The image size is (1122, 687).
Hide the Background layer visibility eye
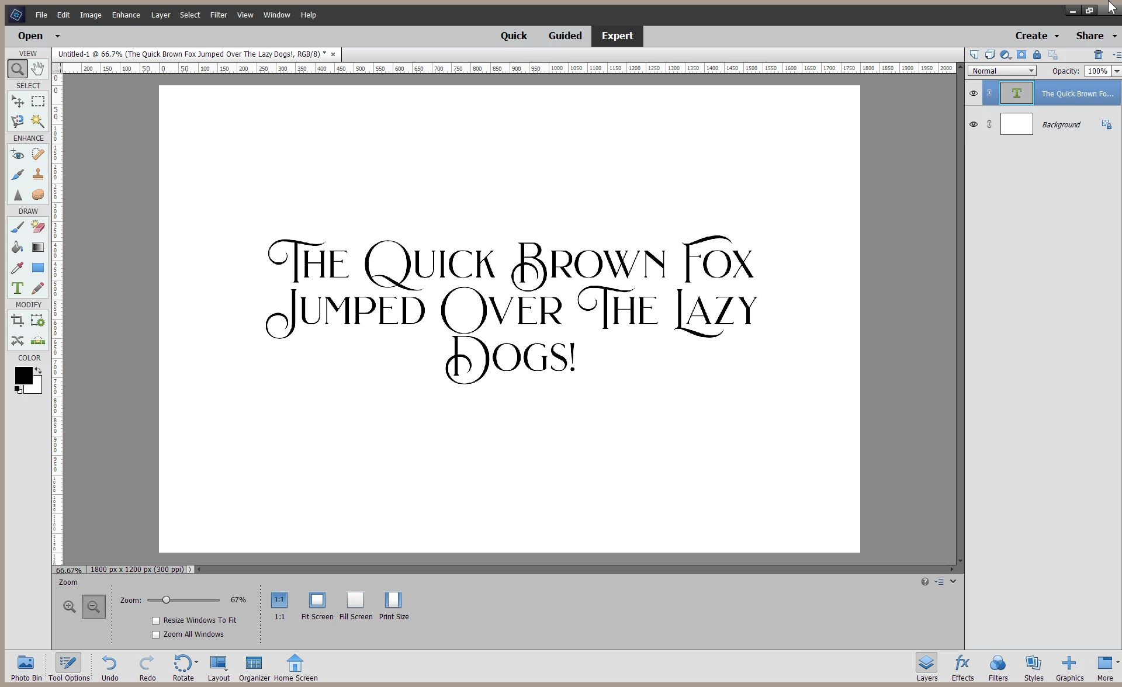[x=974, y=124]
